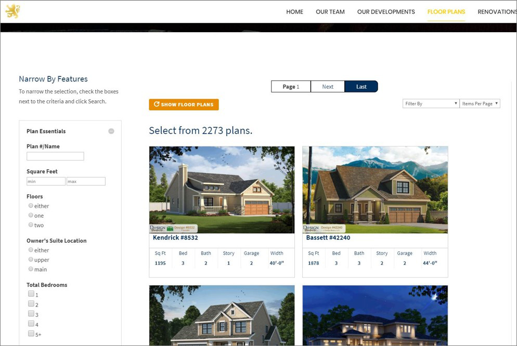The image size is (517, 346).
Task: Open the Items Per Page dropdown
Action: coord(480,104)
